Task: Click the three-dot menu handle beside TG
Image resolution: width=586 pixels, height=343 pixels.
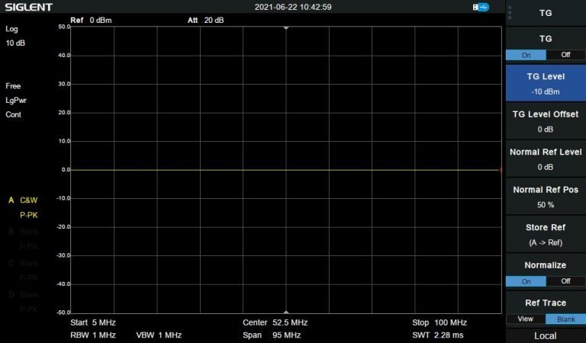Action: [510, 13]
